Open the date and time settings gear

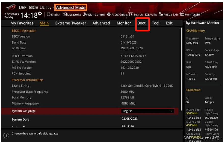40,14
